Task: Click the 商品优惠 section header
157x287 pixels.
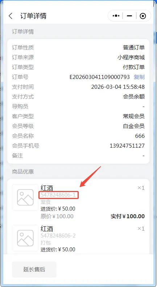Action: coord(23,171)
